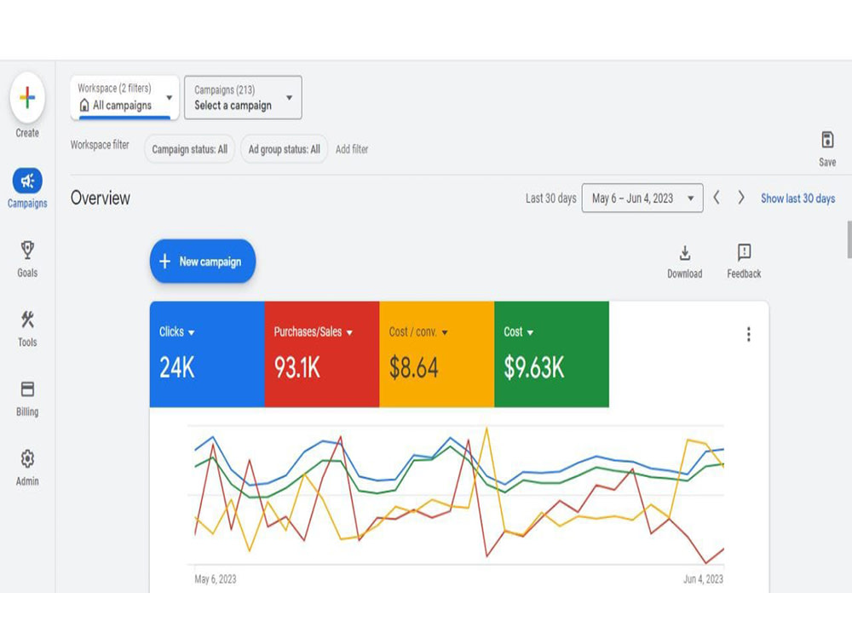
Task: Click the Ad group status: All filter chip
Action: 285,149
